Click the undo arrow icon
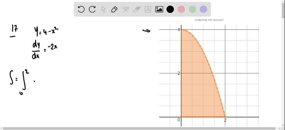 [81, 9]
